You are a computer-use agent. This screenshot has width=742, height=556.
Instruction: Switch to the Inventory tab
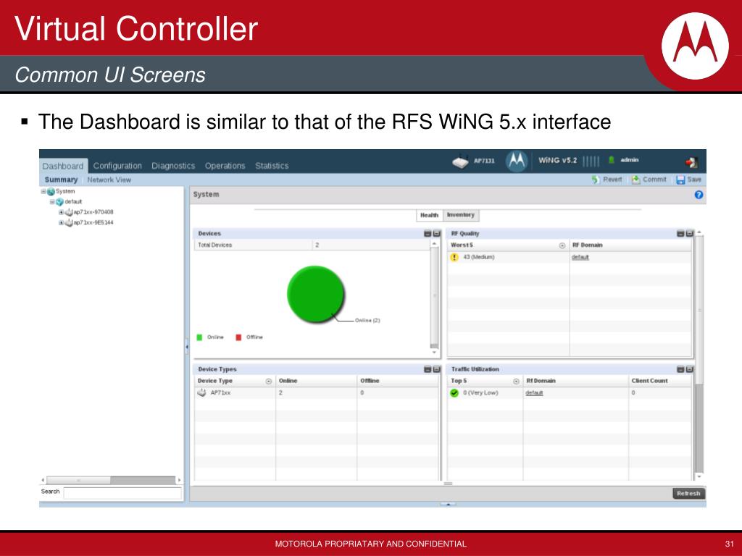click(461, 215)
